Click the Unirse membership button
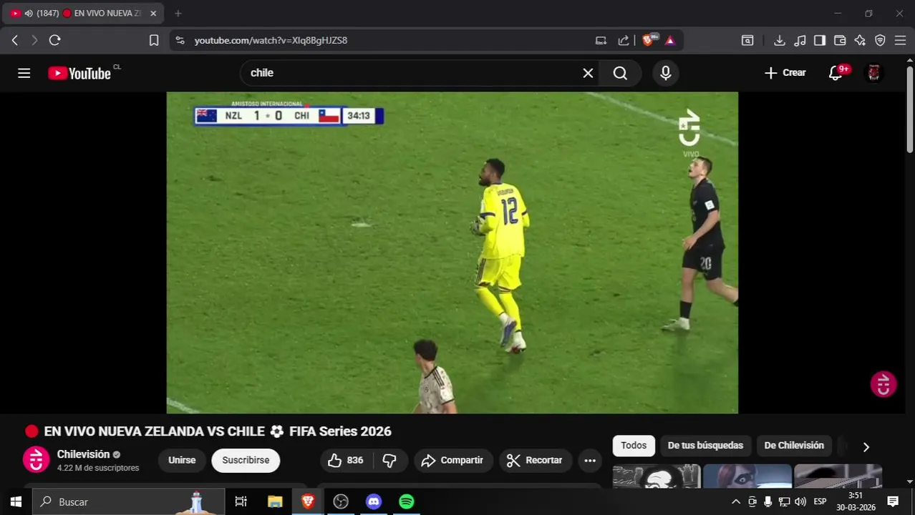This screenshot has width=915, height=515. click(x=182, y=460)
